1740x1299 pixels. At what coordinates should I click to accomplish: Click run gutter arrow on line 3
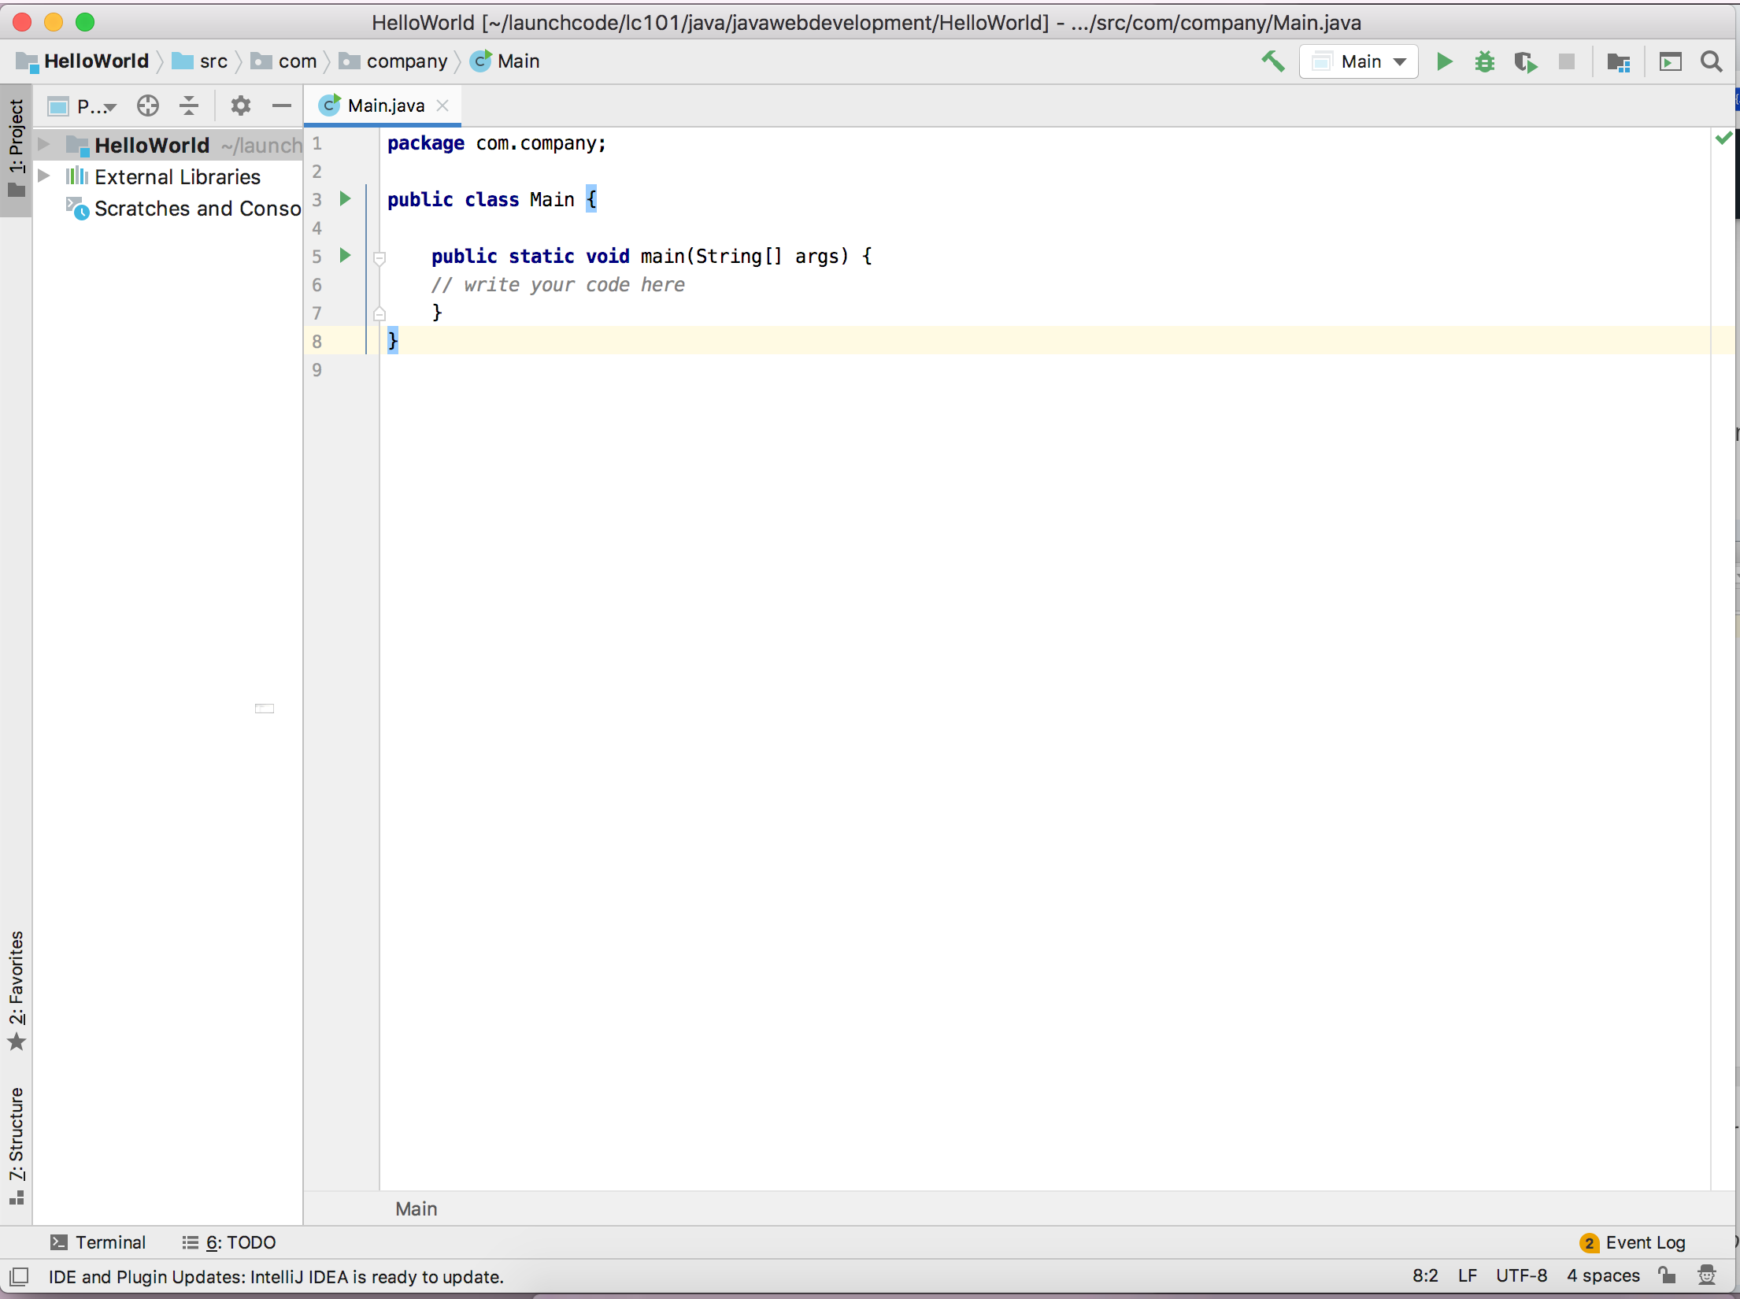coord(345,198)
